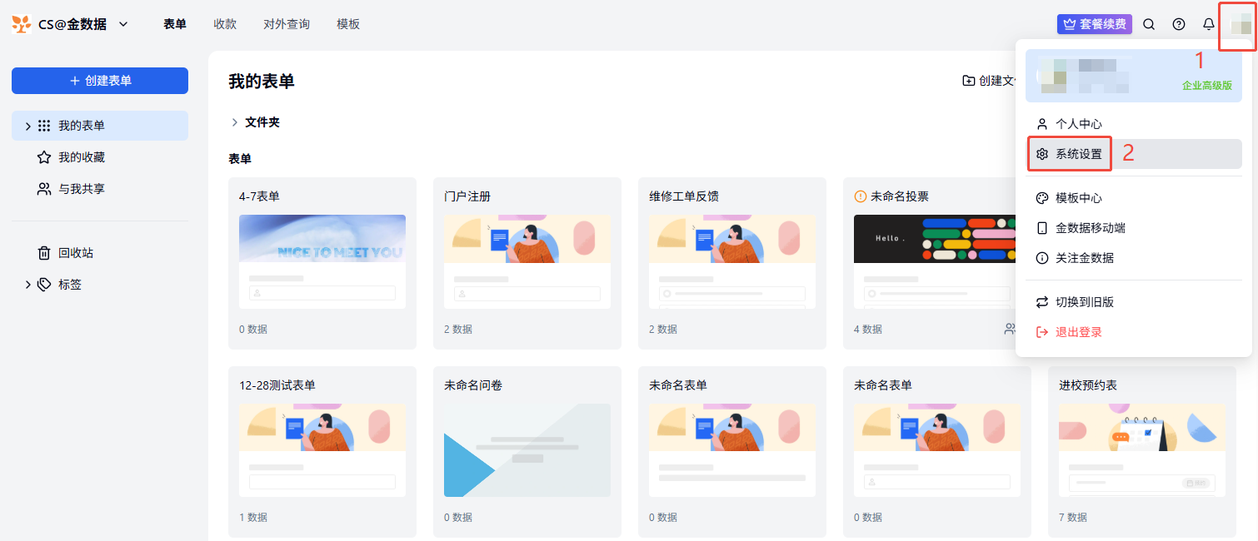Open 我的收藏 star item
The height and width of the screenshot is (541, 1258).
pos(81,157)
